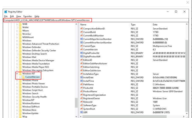Expand the WIMMount key

pyautogui.click(x=17, y=37)
